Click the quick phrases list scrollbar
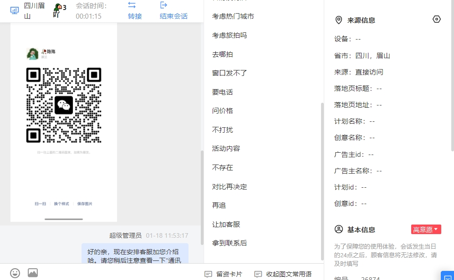This screenshot has height=280, width=454. 322,181
